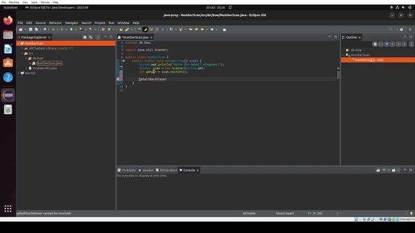Open the Debug button dropdown arrow
The width and height of the screenshot is (415, 233).
pyautogui.click(x=66, y=30)
